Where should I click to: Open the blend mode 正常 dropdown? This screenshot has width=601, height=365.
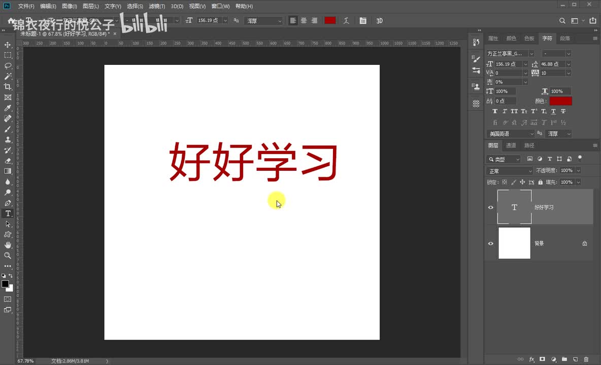point(510,171)
